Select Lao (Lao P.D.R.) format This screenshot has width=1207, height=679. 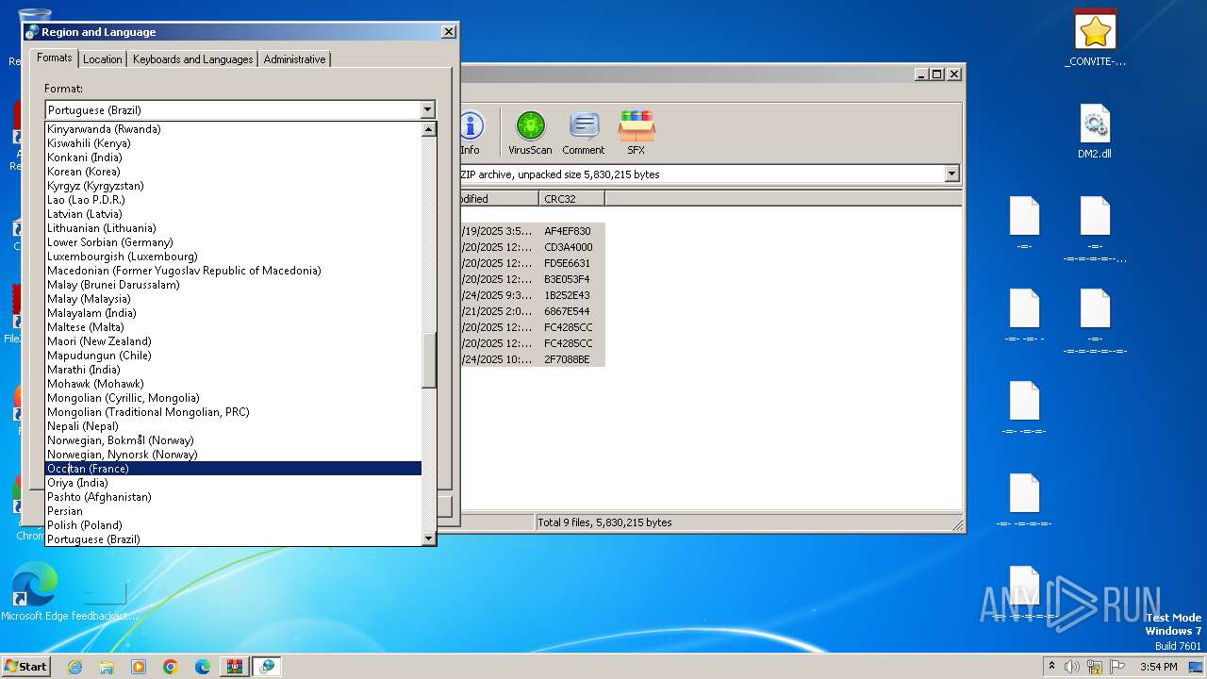[233, 200]
